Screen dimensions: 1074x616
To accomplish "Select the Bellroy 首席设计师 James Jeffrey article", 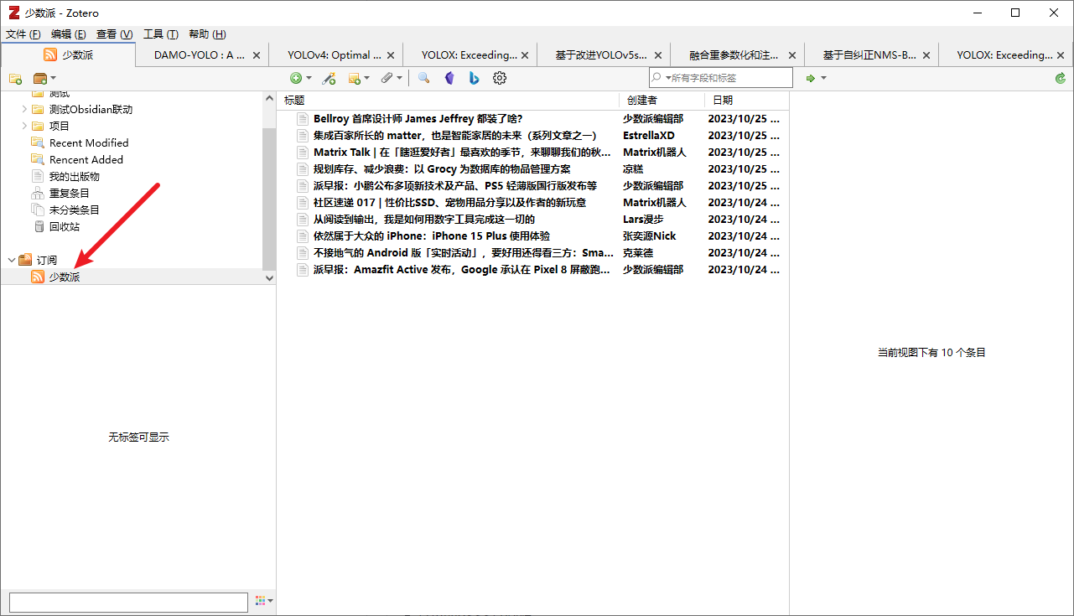I will click(x=532, y=118).
